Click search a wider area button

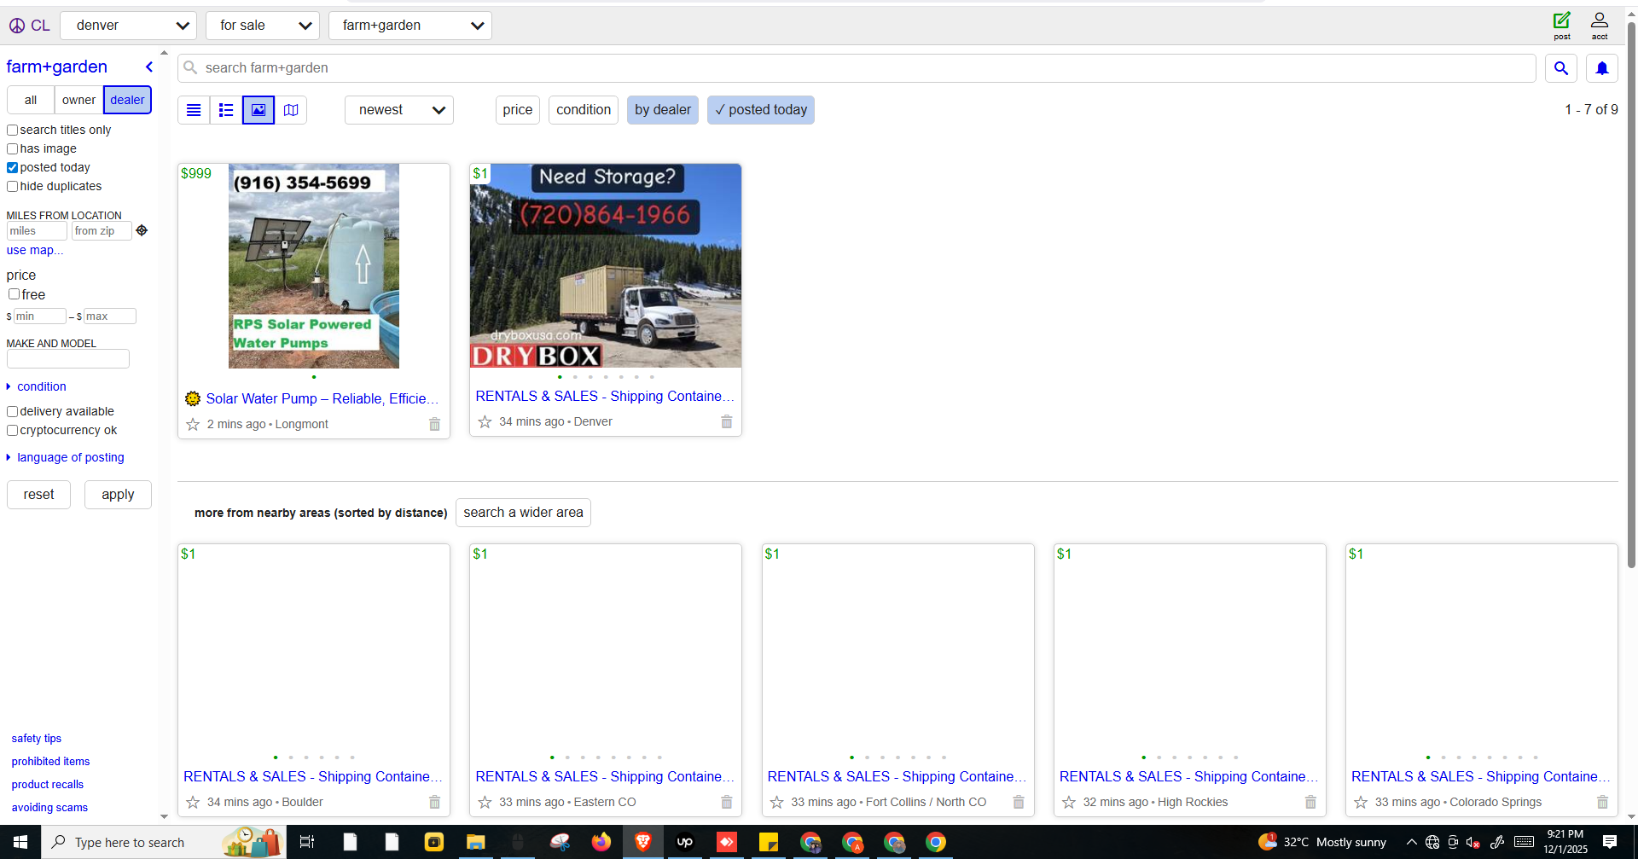(523, 513)
